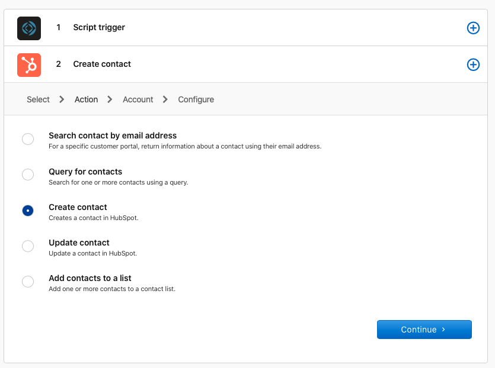Add step after Script trigger with plus icon
The height and width of the screenshot is (368, 495).
pos(473,28)
